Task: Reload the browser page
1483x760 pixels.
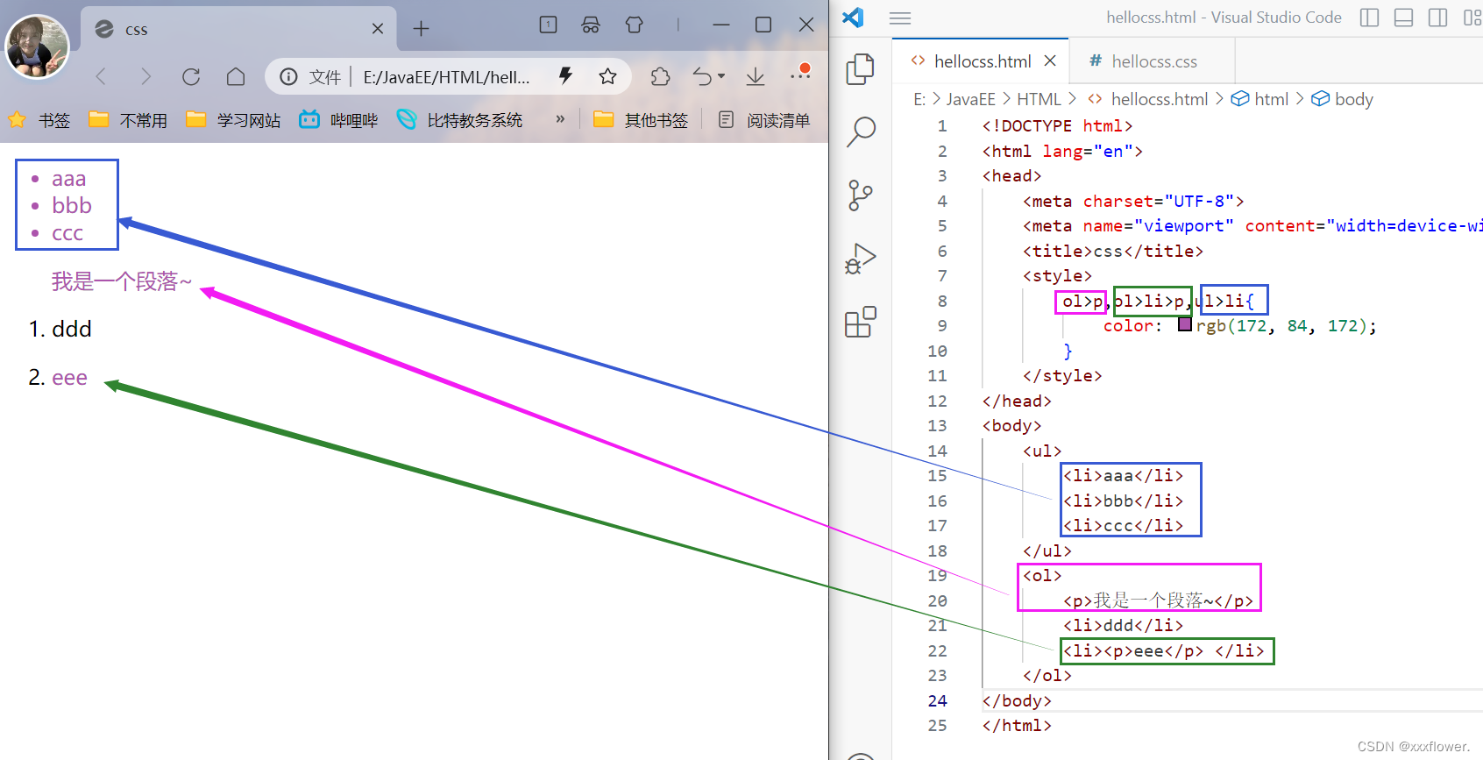Action: pos(191,77)
